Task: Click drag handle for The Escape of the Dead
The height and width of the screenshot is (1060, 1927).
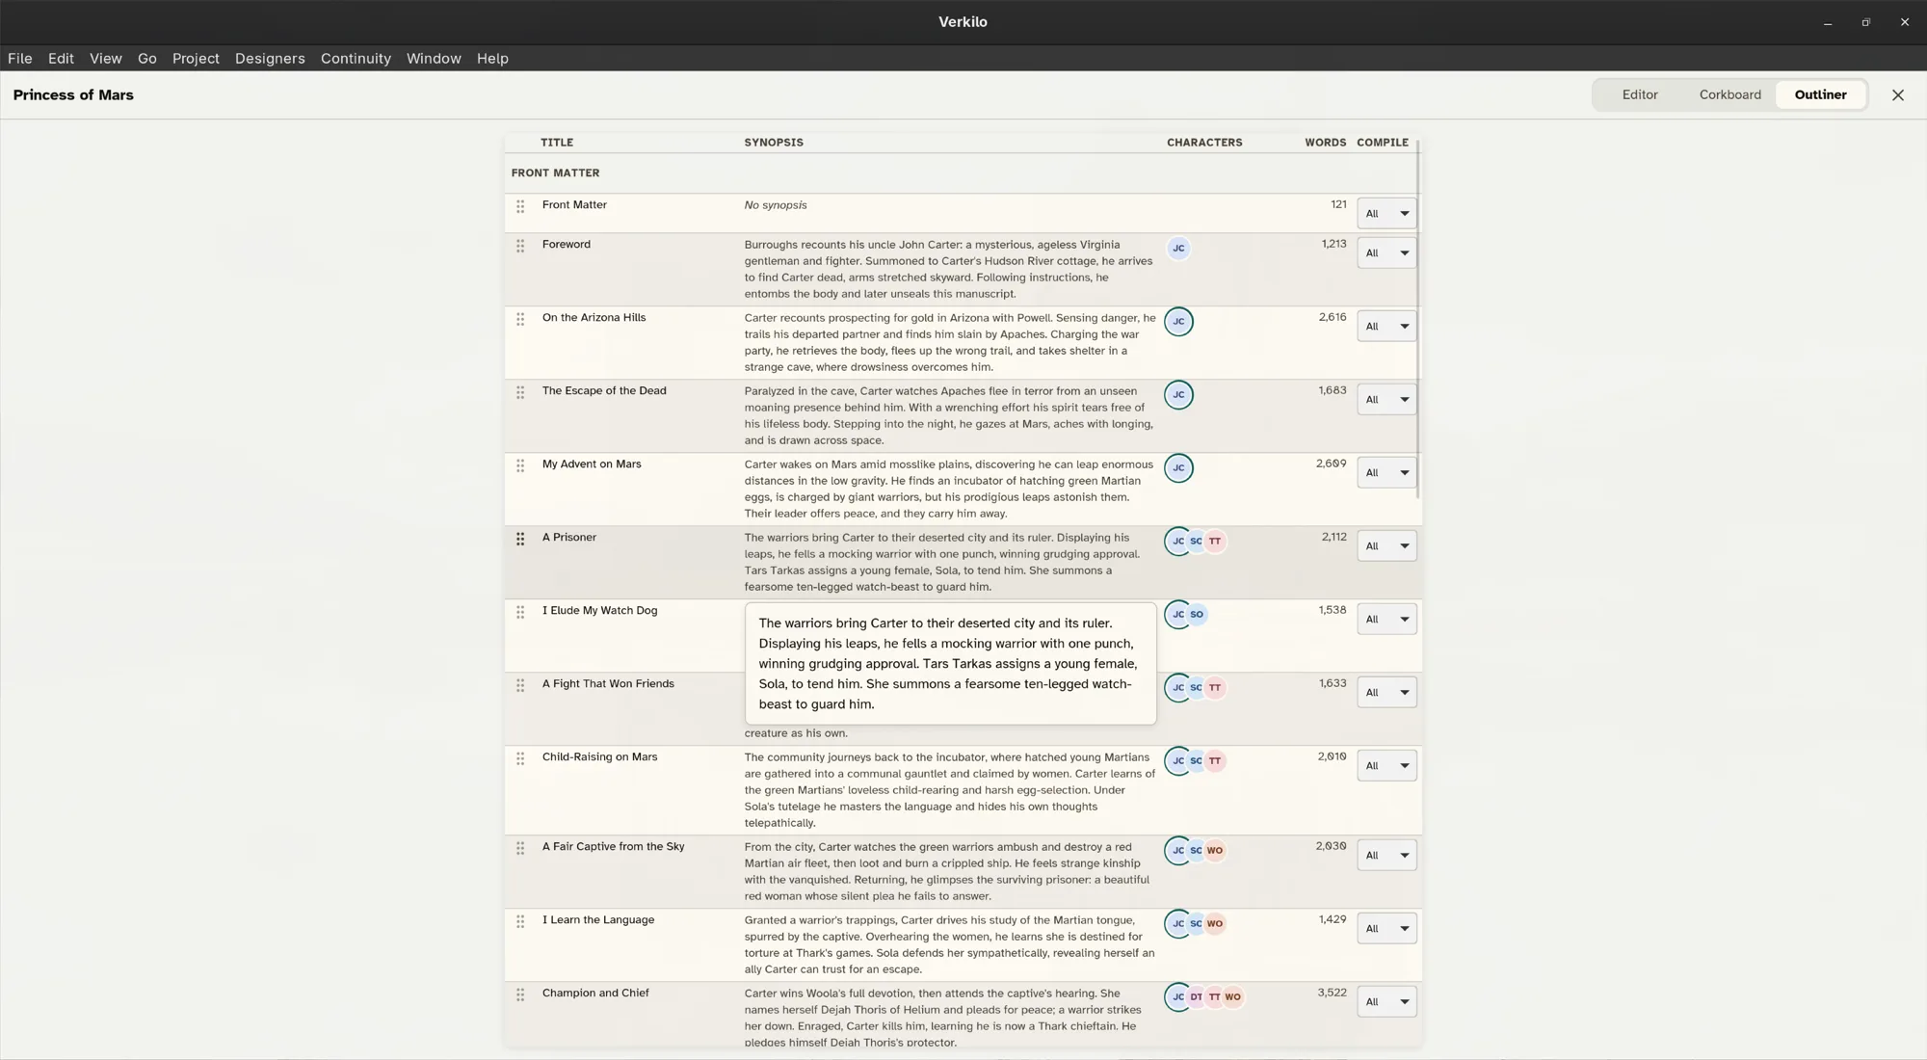Action: click(x=520, y=392)
